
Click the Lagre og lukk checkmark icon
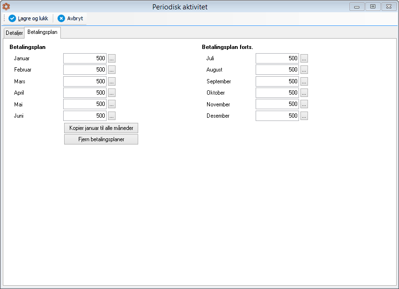[x=12, y=18]
